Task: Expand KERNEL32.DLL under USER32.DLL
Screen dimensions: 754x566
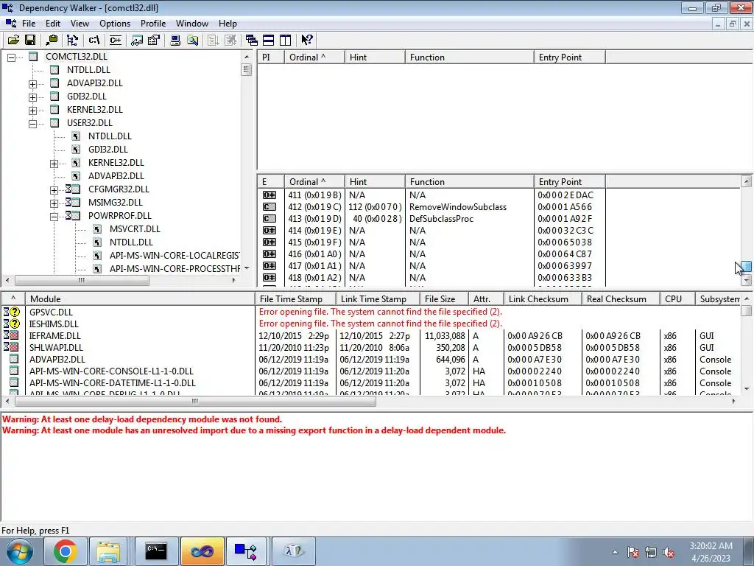Action: 54,164
